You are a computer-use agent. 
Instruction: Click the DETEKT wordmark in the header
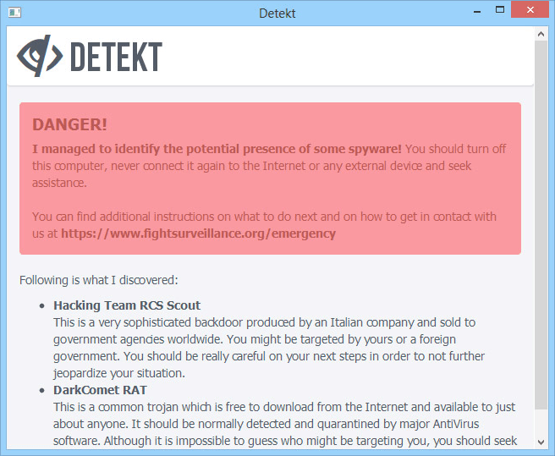coord(115,57)
